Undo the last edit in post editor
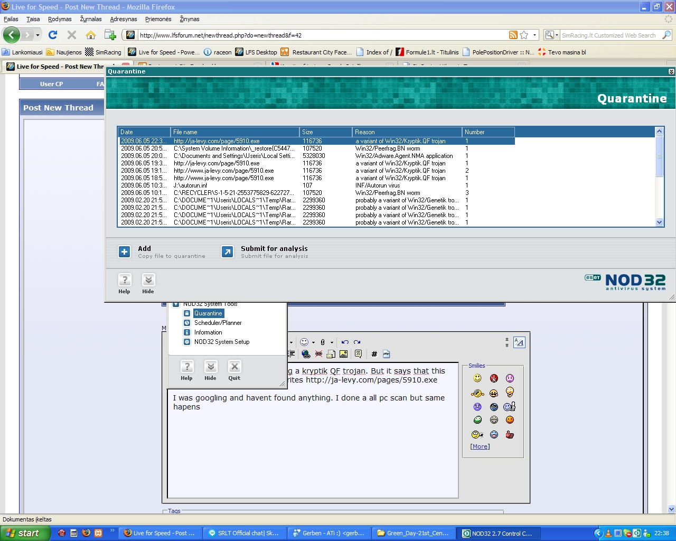Screen dimensions: 676x541 coord(345,342)
